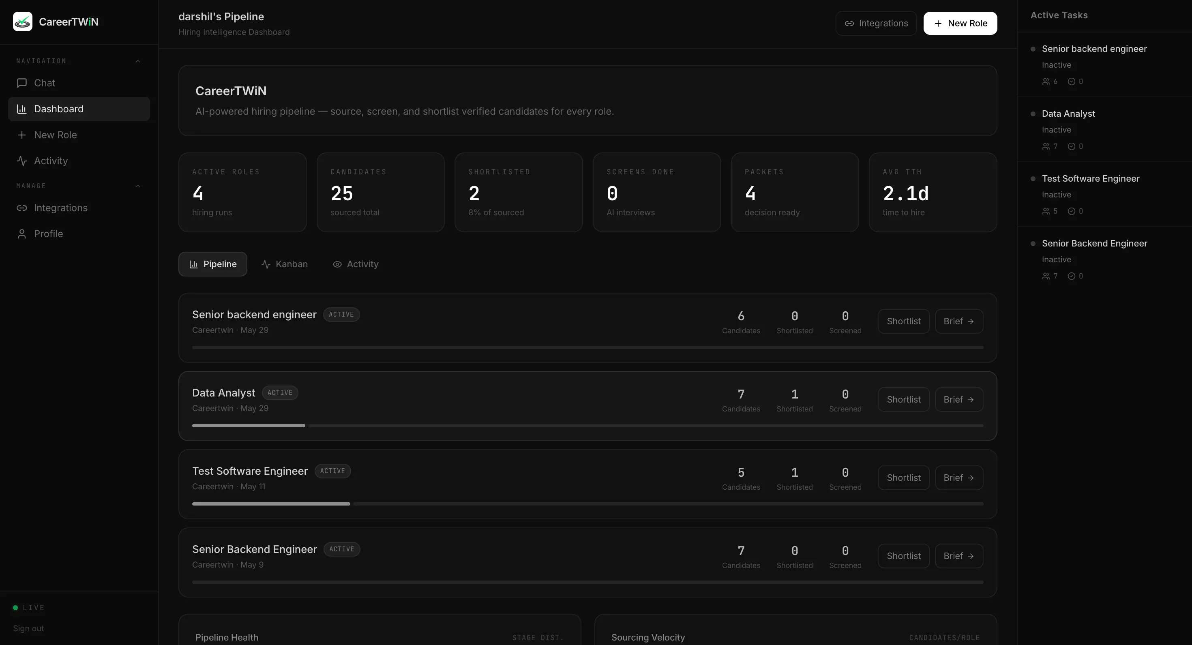The height and width of the screenshot is (645, 1192).
Task: Click the Screens Done stat card
Action: (657, 192)
